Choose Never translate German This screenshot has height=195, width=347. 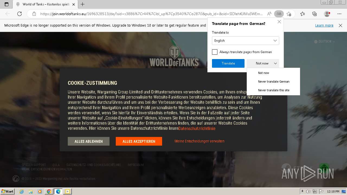(273, 82)
